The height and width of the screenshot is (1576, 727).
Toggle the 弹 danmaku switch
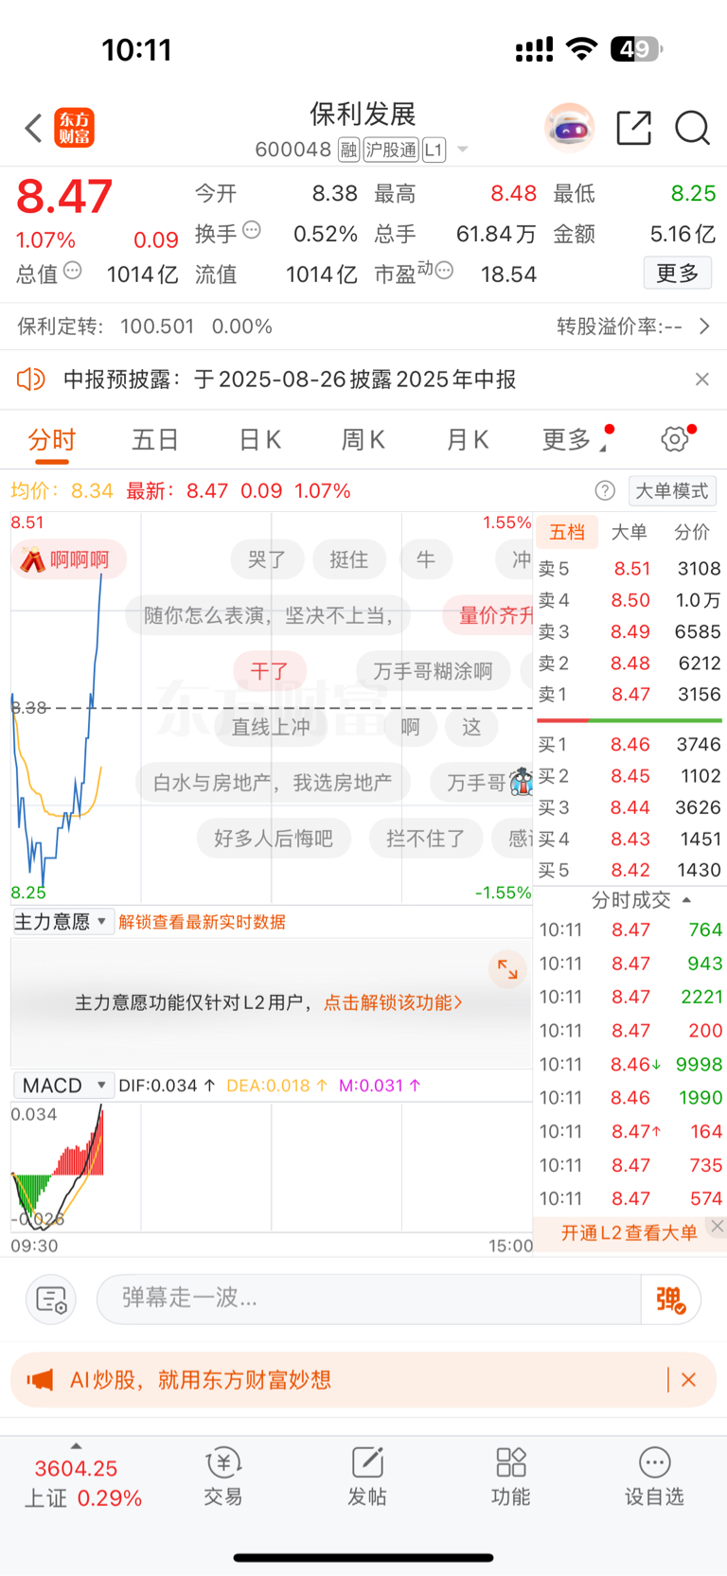(670, 1299)
